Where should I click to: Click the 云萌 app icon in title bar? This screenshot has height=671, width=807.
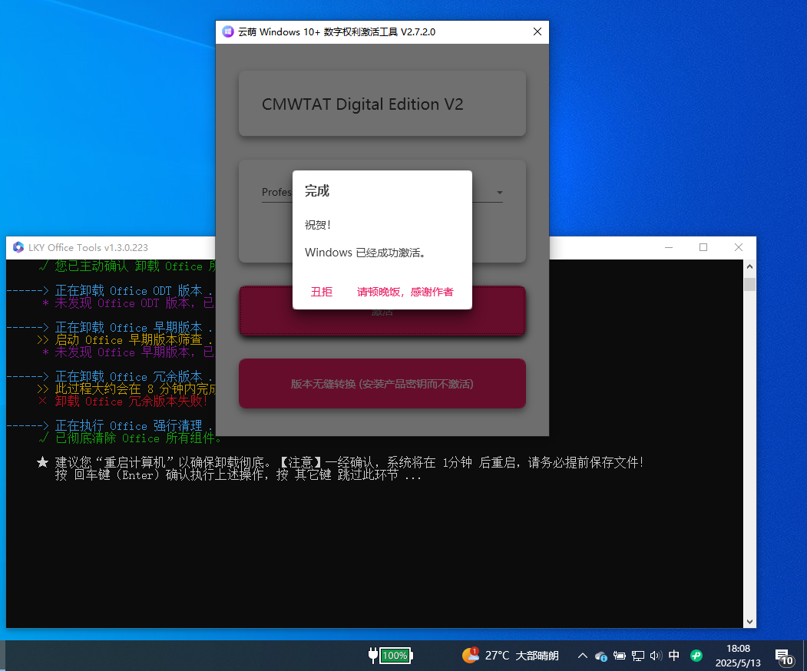click(x=227, y=32)
